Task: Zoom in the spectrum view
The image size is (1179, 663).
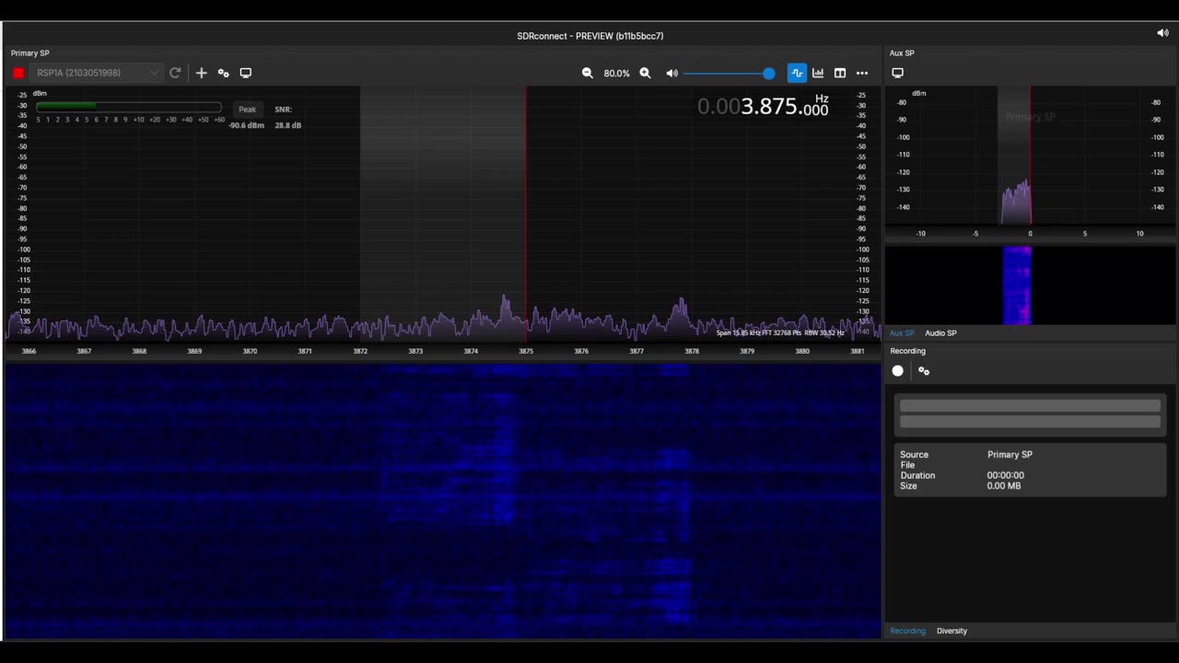Action: pos(645,73)
